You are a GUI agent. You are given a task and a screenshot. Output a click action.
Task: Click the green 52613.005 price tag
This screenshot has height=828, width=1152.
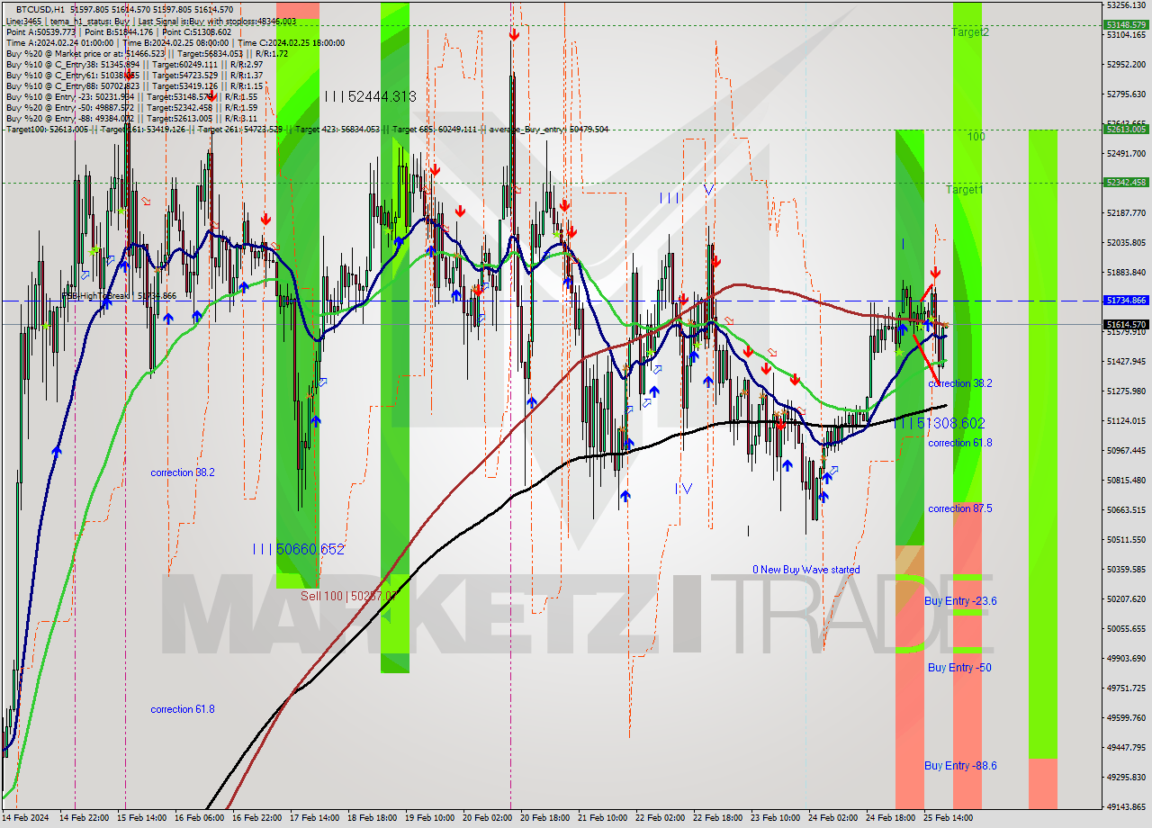pyautogui.click(x=1126, y=129)
